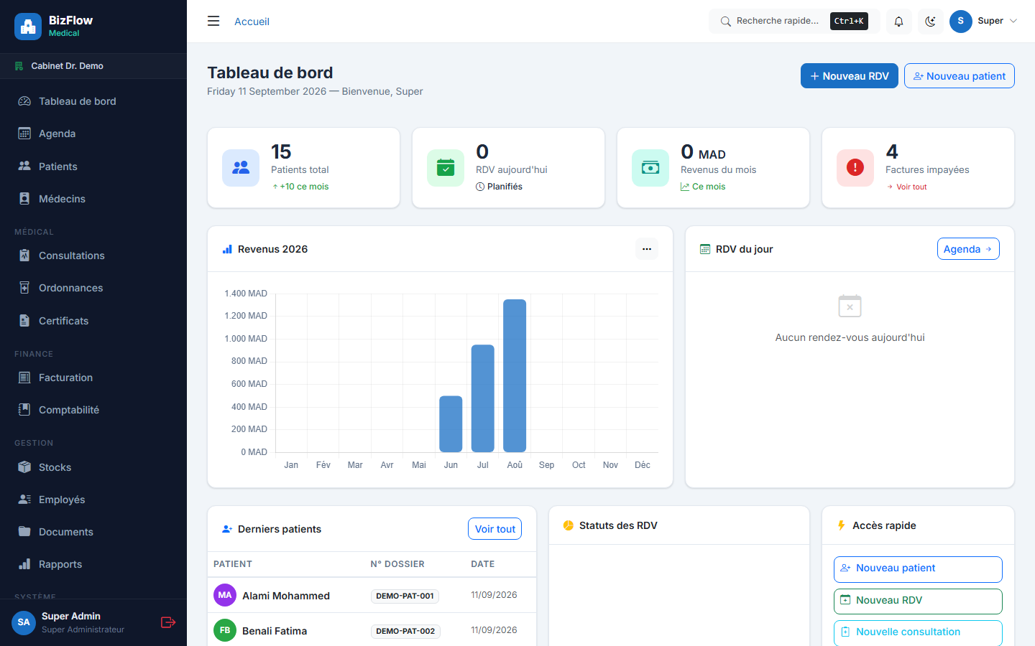Screen dimensions: 1035x646
Task: Click the Comptabilité sidebar icon
Action: [x=24, y=410]
